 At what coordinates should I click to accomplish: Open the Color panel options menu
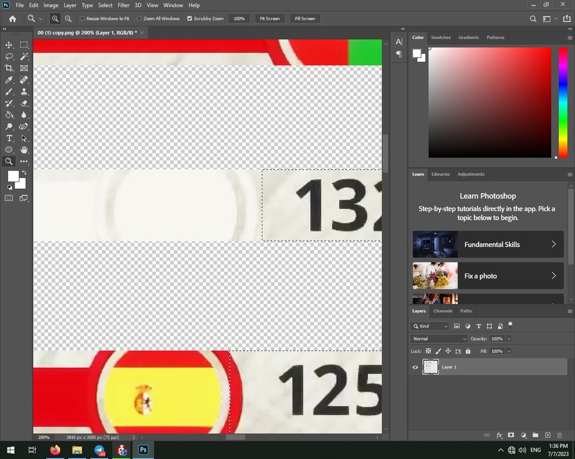pos(569,38)
